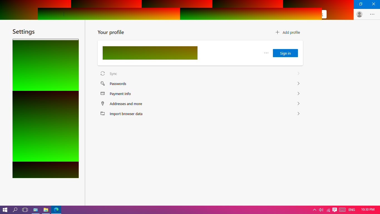Open the profile avatar in the toolbar
This screenshot has height=214, width=380.
(359, 14)
